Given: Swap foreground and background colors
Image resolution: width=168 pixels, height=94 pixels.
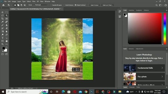Looking at the screenshot, I should (x=7, y=47).
